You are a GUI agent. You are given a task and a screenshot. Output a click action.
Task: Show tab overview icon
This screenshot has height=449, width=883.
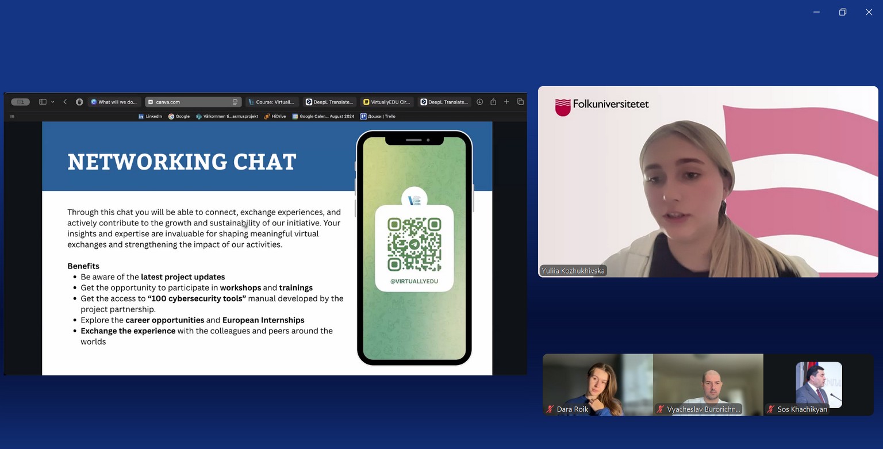point(520,102)
